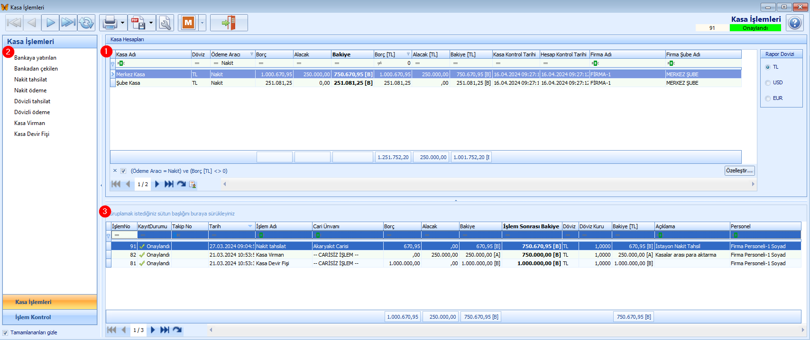Screen dimensions: 810x340
Task: Click the Tarih column sort arrow
Action: point(250,226)
